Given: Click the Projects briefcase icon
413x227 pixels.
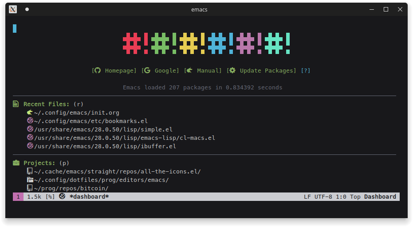Looking at the screenshot, I should click(x=16, y=163).
